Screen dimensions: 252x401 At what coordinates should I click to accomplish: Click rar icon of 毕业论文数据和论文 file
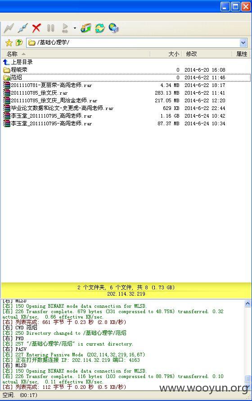click(6, 108)
